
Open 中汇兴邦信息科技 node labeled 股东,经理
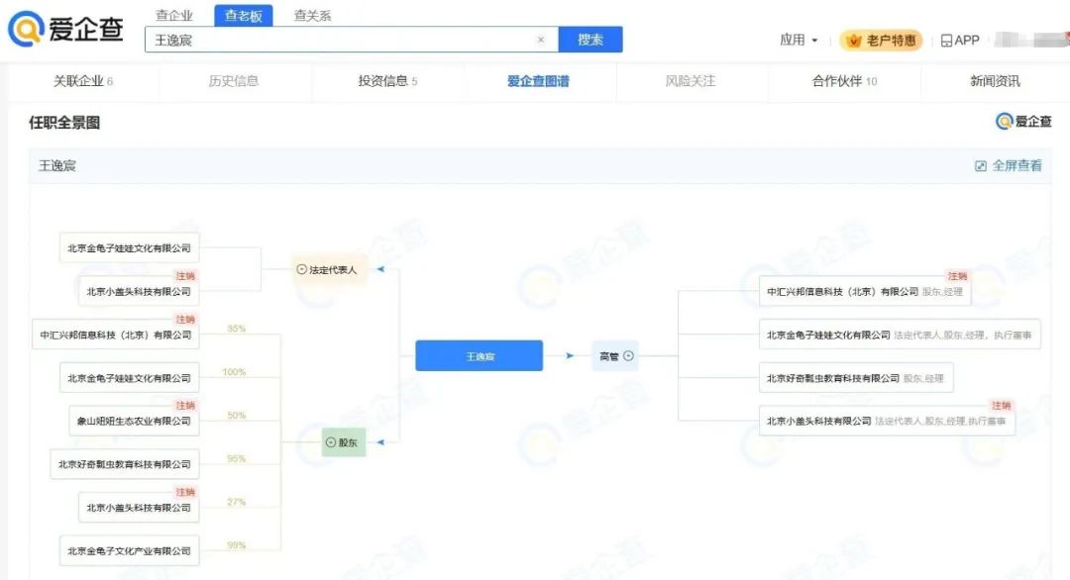(865, 292)
